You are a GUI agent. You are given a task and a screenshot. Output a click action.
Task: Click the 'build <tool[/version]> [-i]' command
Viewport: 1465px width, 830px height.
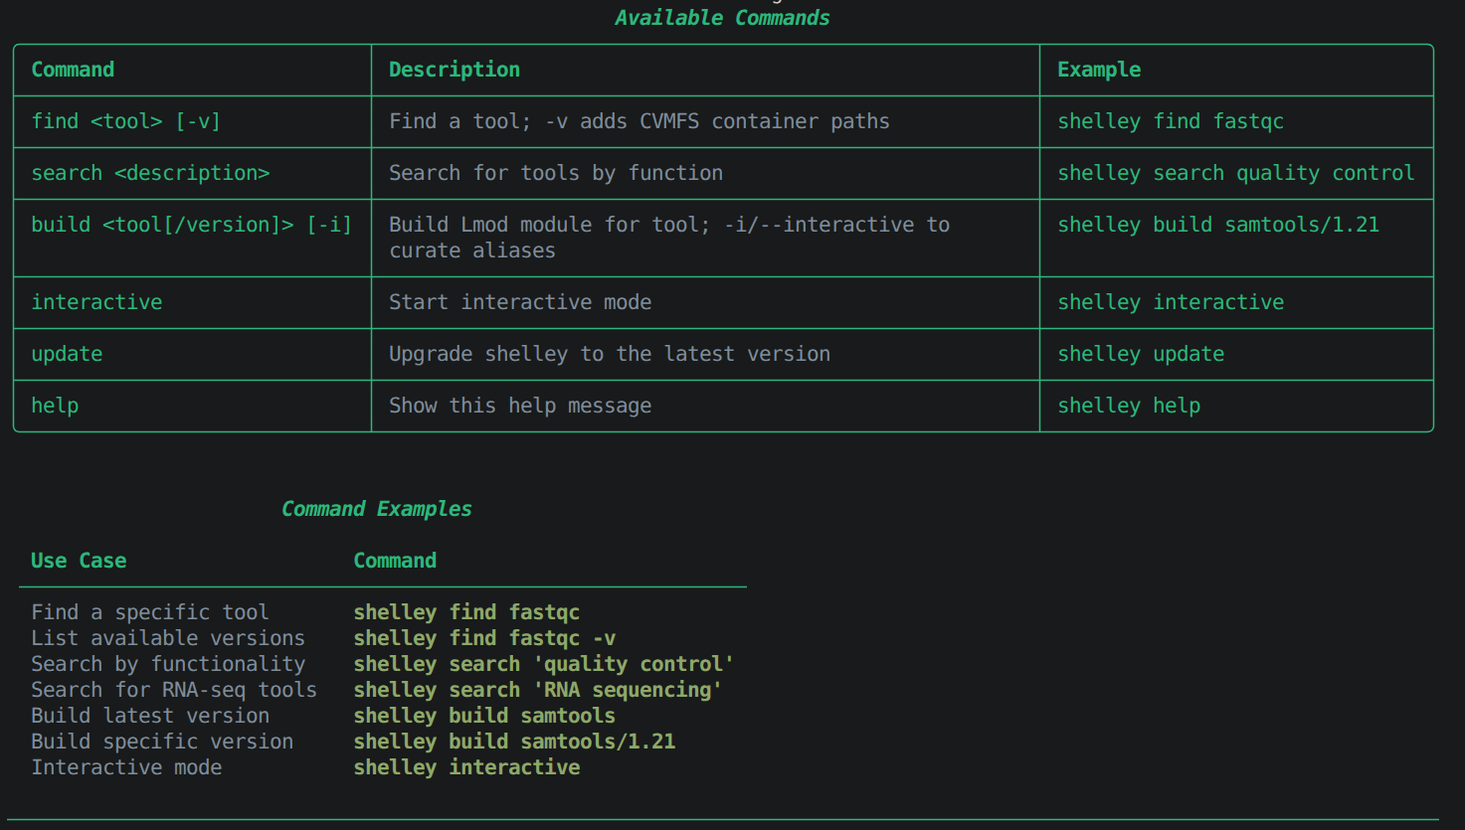(191, 225)
